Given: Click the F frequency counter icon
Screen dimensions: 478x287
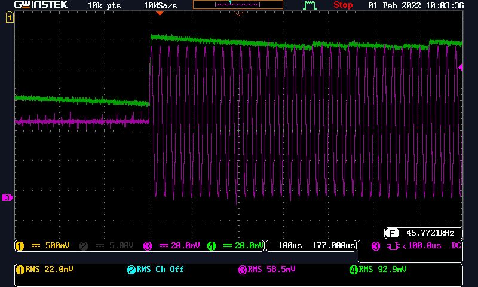Looking at the screenshot, I should [392, 233].
